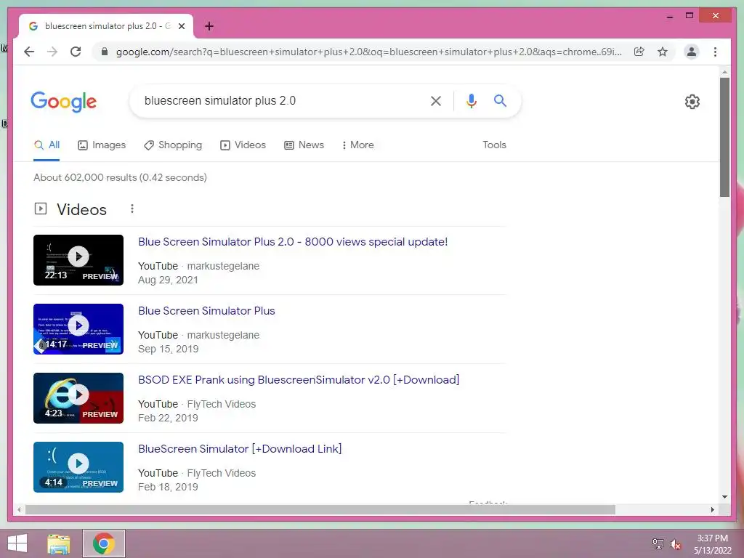
Task: Click the search query input field
Action: coord(280,100)
